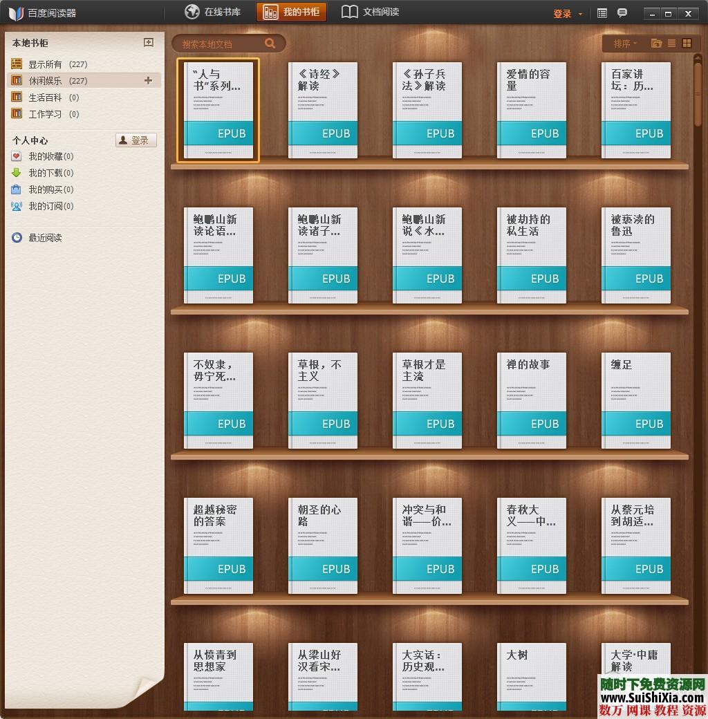
Task: Click the Baidu Reader logo icon
Action: tap(15, 12)
